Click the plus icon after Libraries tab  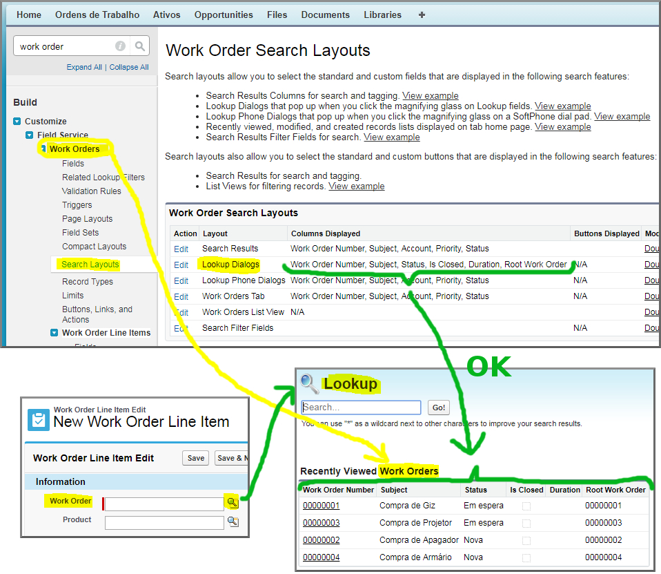(422, 15)
